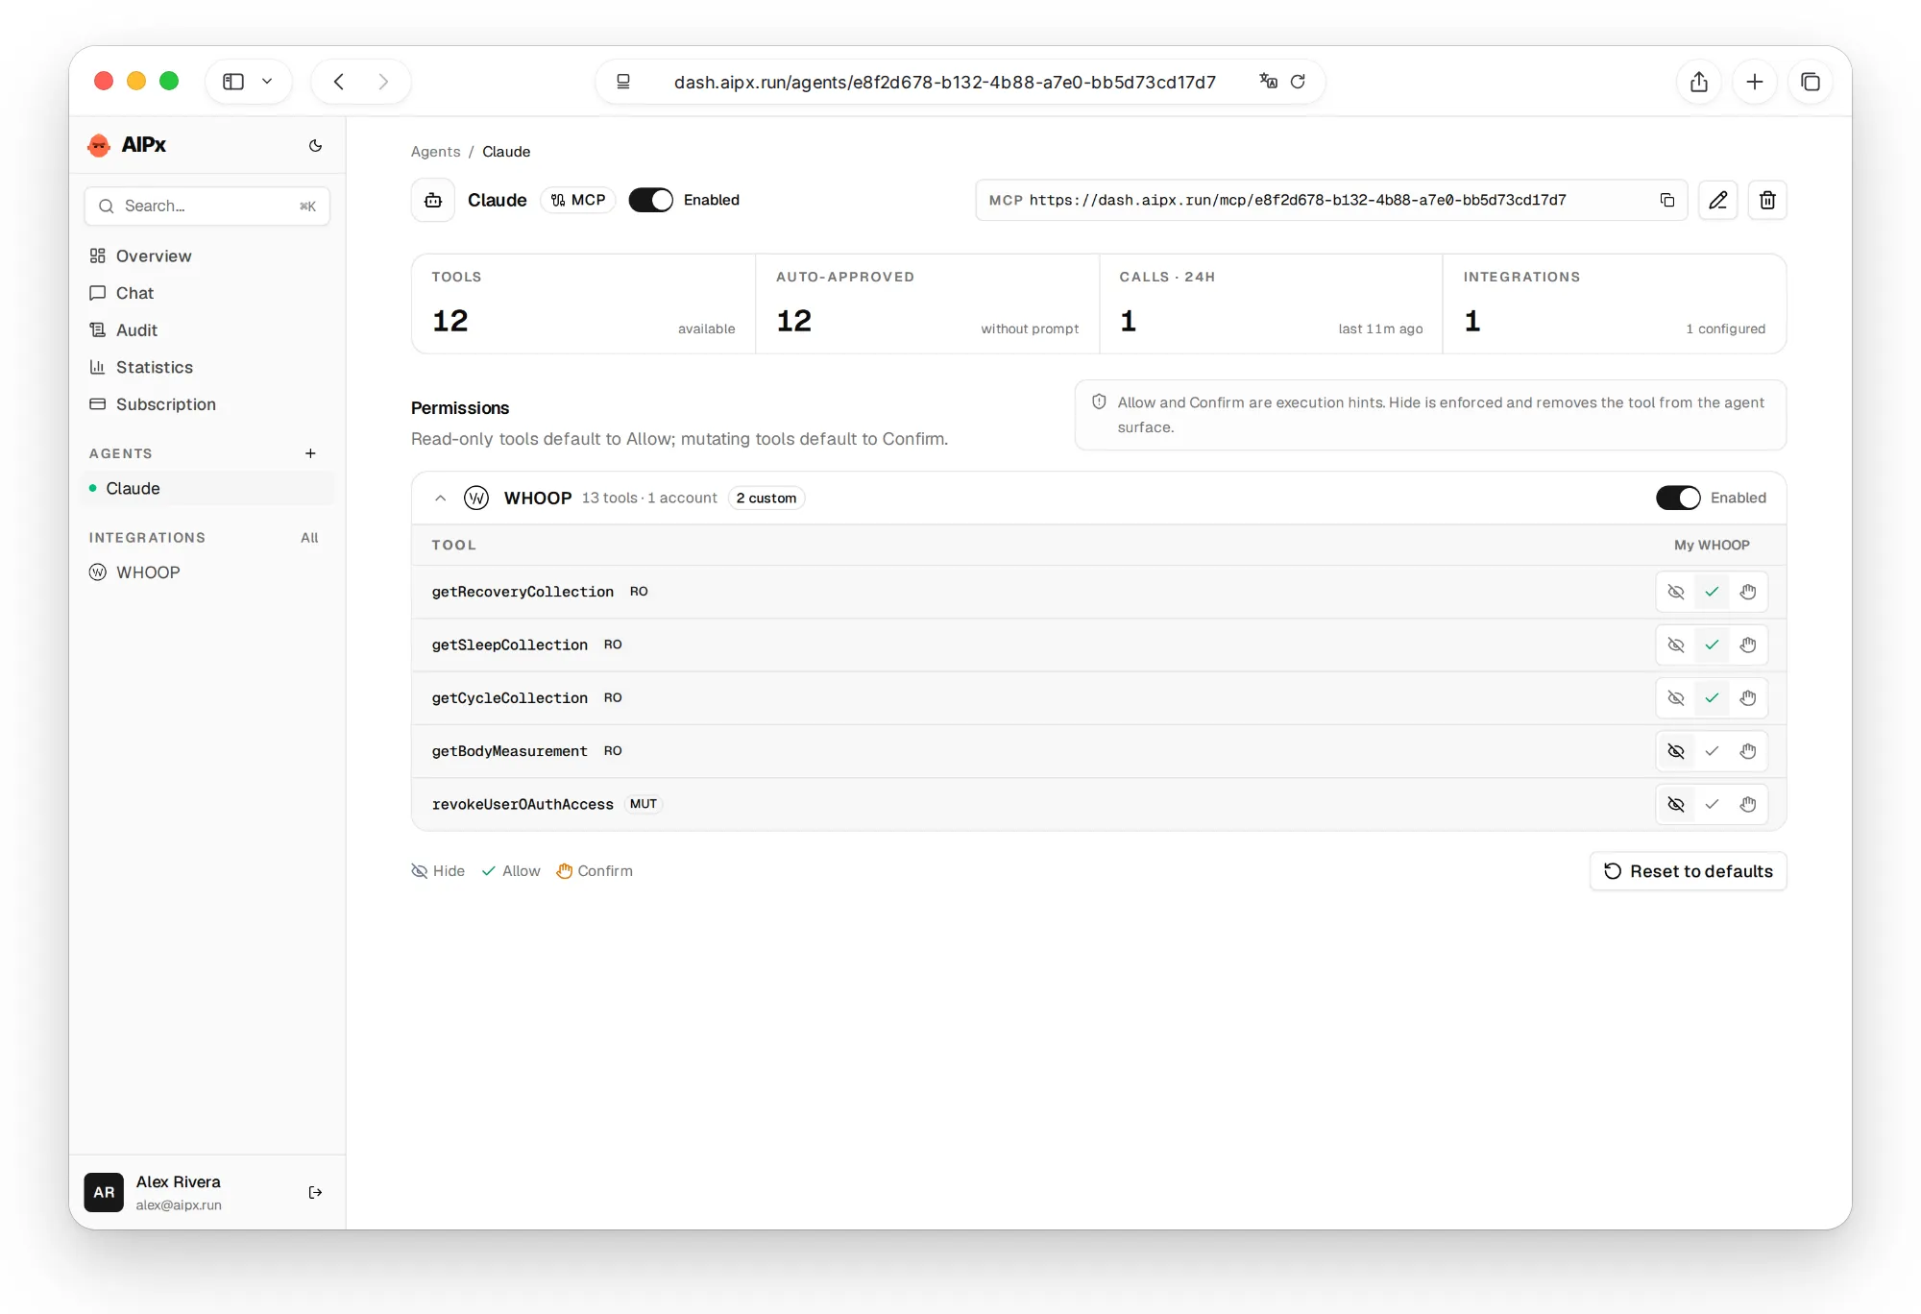Set getRecoveryCollection to Confirm
The width and height of the screenshot is (1921, 1314).
point(1748,592)
